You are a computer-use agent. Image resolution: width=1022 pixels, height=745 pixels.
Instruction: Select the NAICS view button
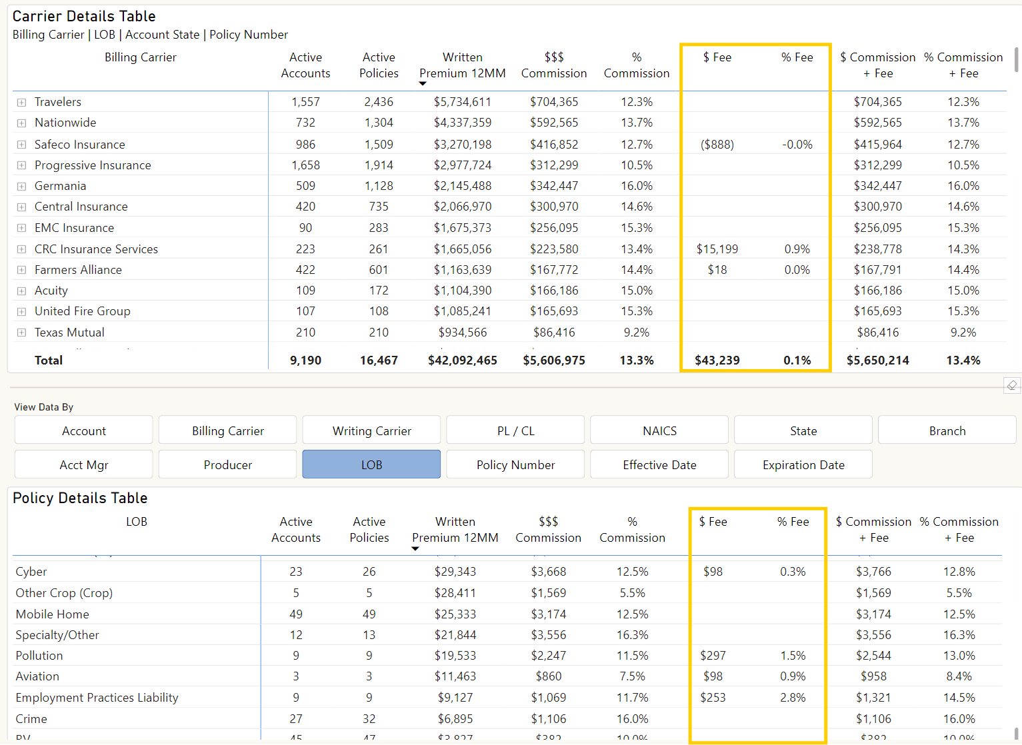click(659, 430)
